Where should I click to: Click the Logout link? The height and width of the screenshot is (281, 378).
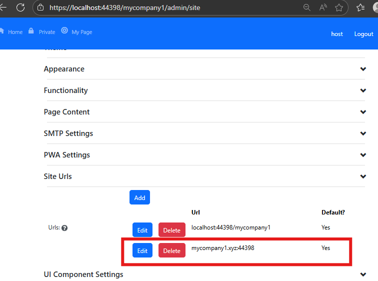click(363, 34)
